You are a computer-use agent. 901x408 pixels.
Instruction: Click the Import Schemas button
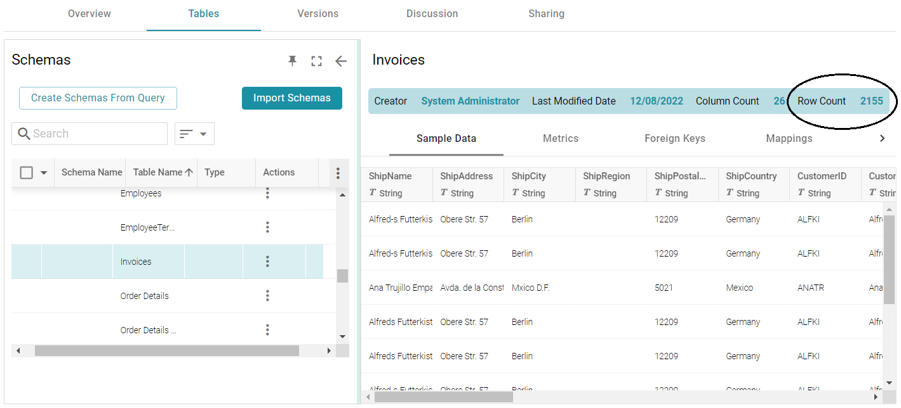coord(291,98)
